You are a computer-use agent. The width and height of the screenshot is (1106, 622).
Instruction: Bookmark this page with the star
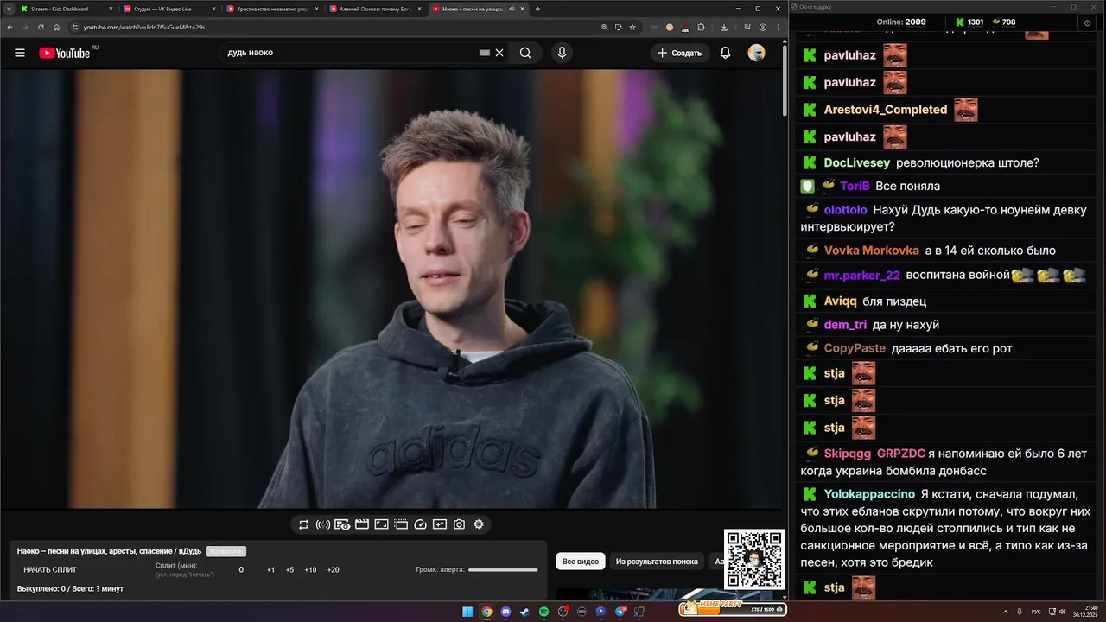[x=632, y=27]
